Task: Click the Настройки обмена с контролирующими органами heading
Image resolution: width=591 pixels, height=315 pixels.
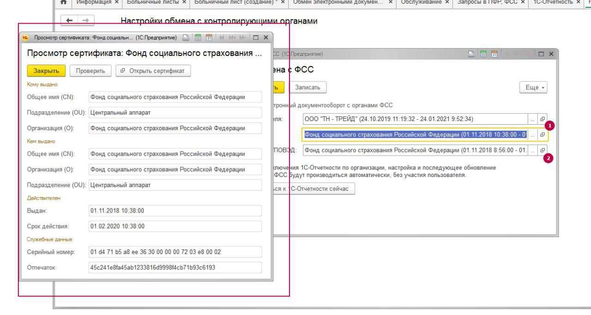Action: click(219, 21)
